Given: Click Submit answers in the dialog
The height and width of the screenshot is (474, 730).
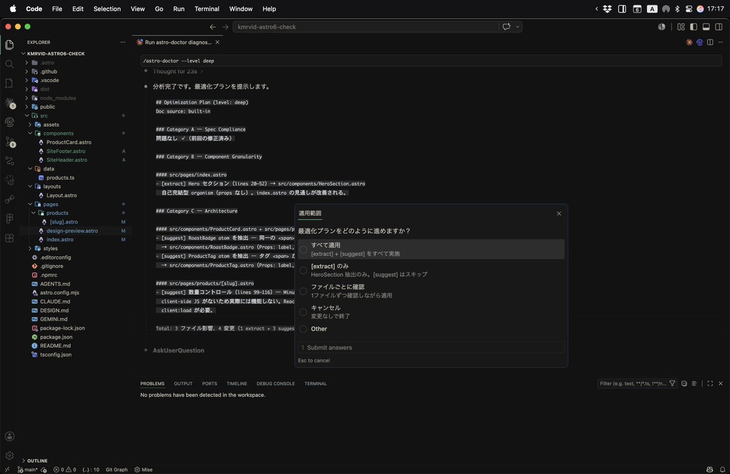Looking at the screenshot, I should pos(431,347).
